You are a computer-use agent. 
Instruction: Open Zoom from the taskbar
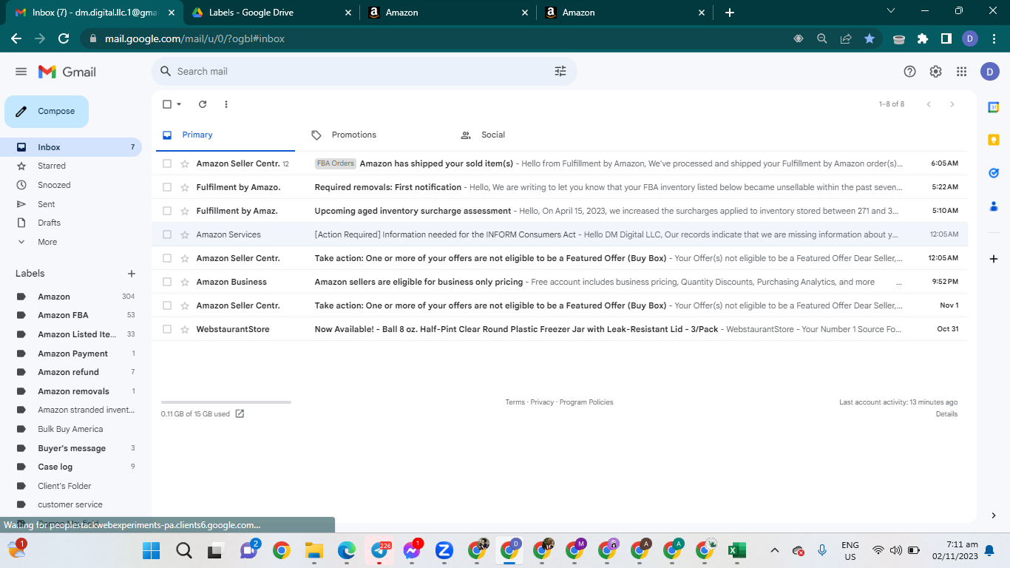coord(444,550)
